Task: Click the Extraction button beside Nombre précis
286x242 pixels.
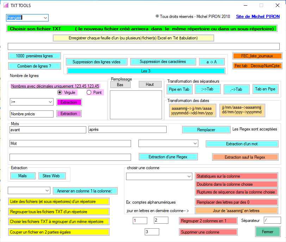Action: (69, 114)
